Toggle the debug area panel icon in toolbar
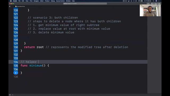 [x=156, y=3]
